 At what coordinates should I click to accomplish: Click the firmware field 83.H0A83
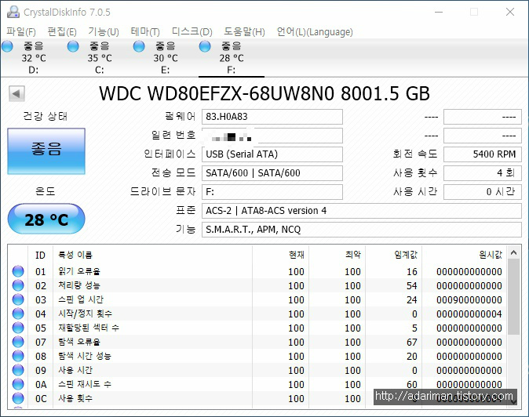pyautogui.click(x=272, y=117)
